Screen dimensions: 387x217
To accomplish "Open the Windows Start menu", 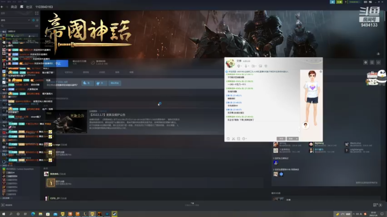I will coord(3,214).
